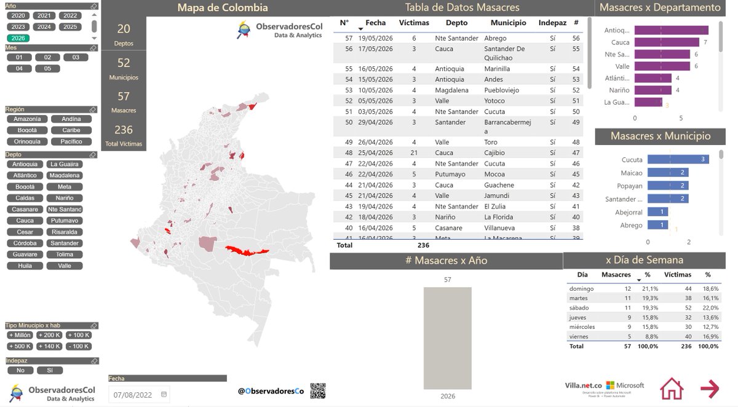Select year 2024 filter
This screenshot has width=738, height=407.
44,27
